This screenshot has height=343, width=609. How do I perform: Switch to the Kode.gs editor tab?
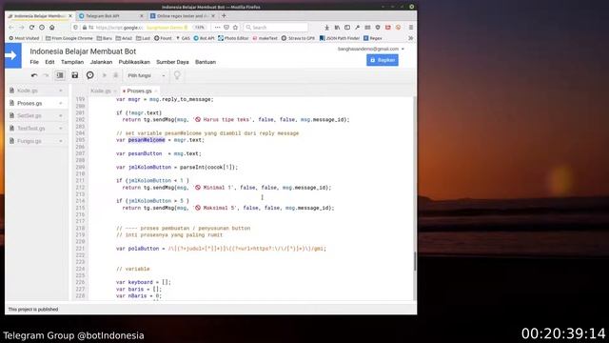coord(101,91)
